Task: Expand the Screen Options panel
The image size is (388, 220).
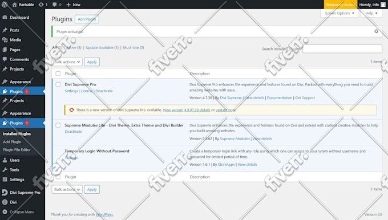Action: [x=339, y=13]
